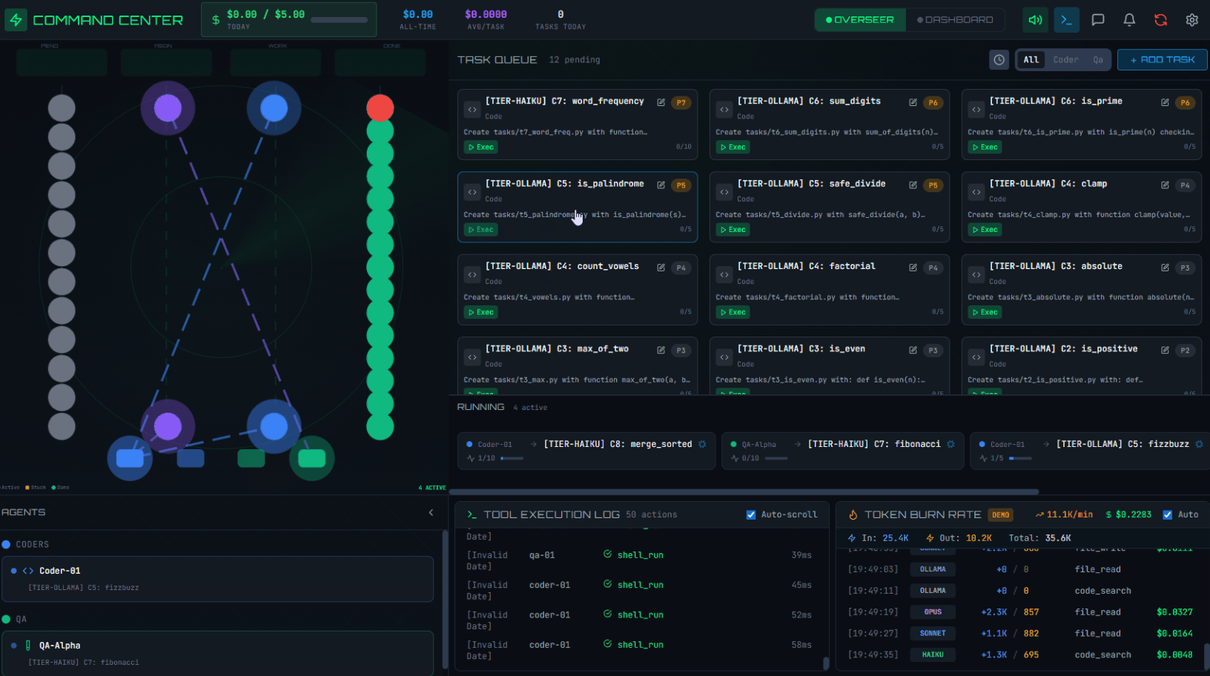This screenshot has width=1210, height=676.
Task: Toggle Auto-scroll checkbox in Tool Execution Log
Action: 751,514
